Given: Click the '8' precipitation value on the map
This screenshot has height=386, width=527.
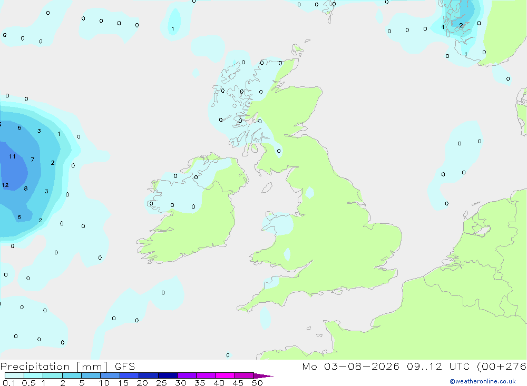Looking at the screenshot, I should [x=26, y=189].
